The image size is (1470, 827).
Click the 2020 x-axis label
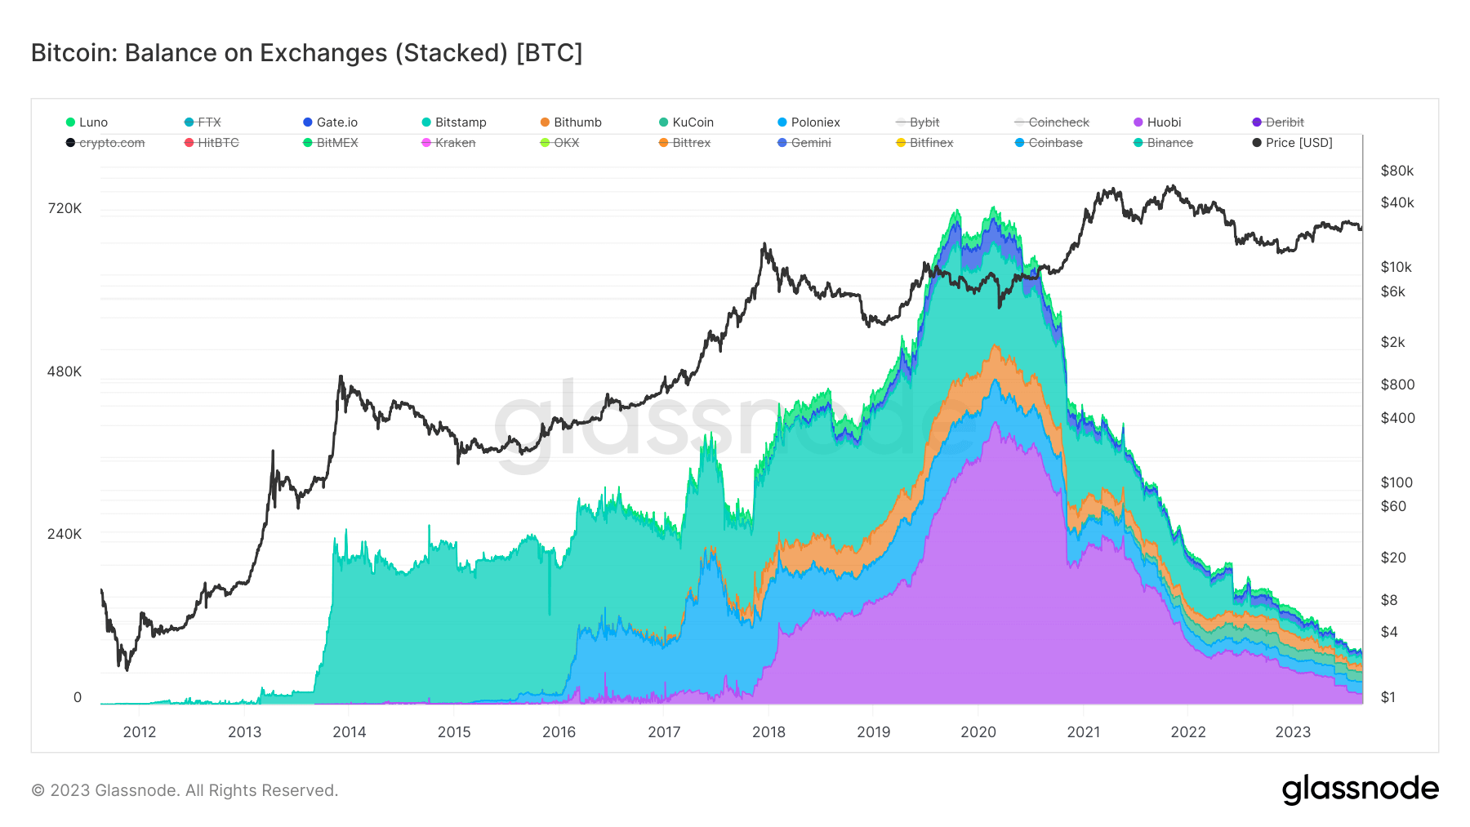tap(978, 732)
